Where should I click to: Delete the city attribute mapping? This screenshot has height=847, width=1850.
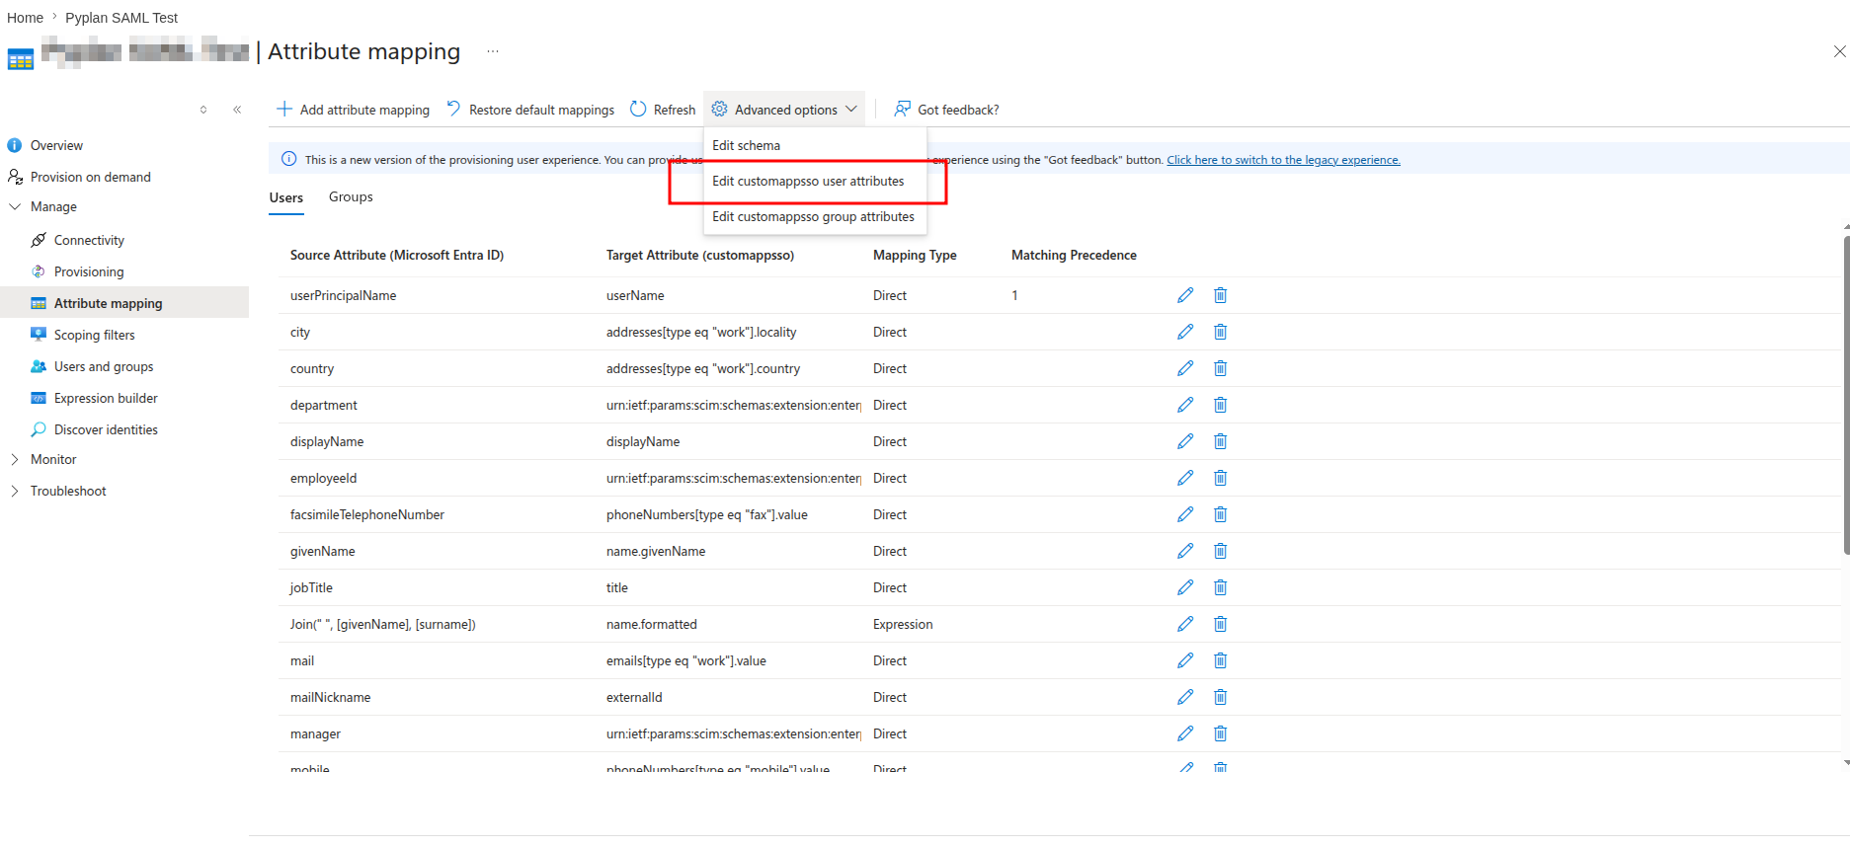[x=1221, y=332]
